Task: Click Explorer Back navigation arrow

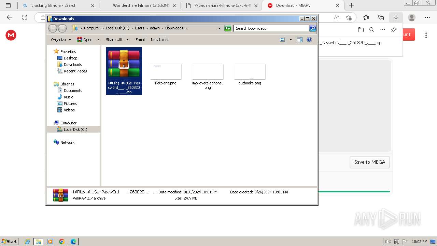Action: click(x=53, y=28)
